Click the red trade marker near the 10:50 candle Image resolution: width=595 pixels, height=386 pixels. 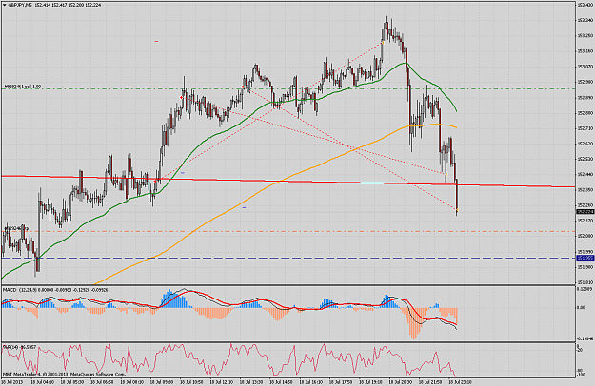182,98
